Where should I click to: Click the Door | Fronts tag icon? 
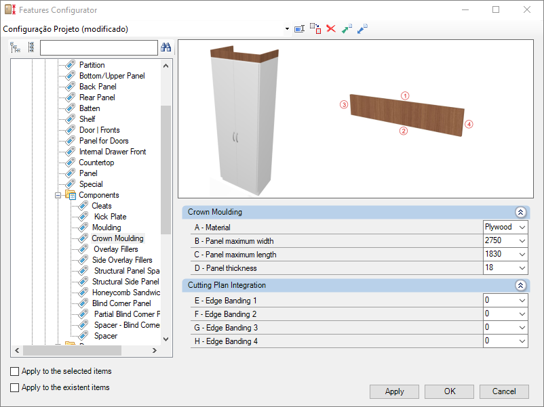(71, 130)
